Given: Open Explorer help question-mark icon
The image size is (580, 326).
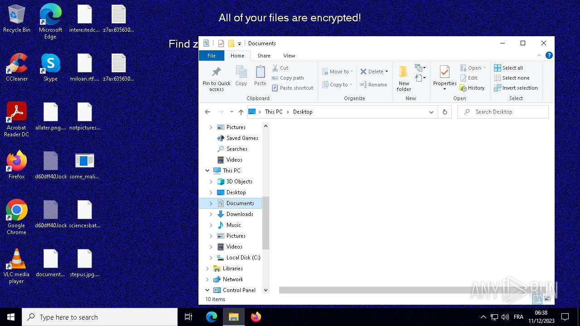Looking at the screenshot, I should (549, 55).
